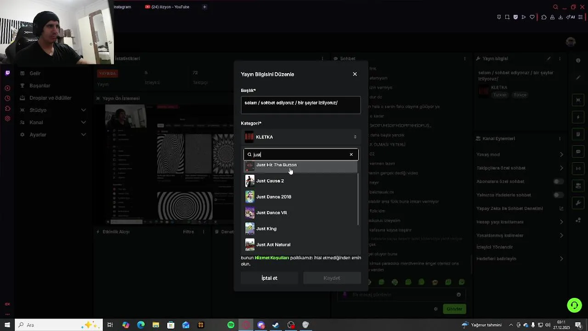Open Gelir in the left sidebar
Screen dimensions: 588x331
[x=35, y=74]
